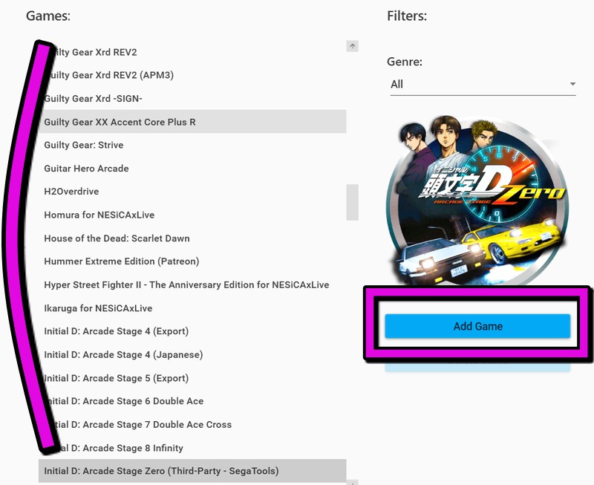Click the Initial D Zero game artwork

(477, 201)
